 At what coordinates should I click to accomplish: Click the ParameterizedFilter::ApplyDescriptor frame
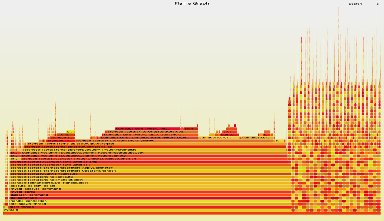[150, 168]
